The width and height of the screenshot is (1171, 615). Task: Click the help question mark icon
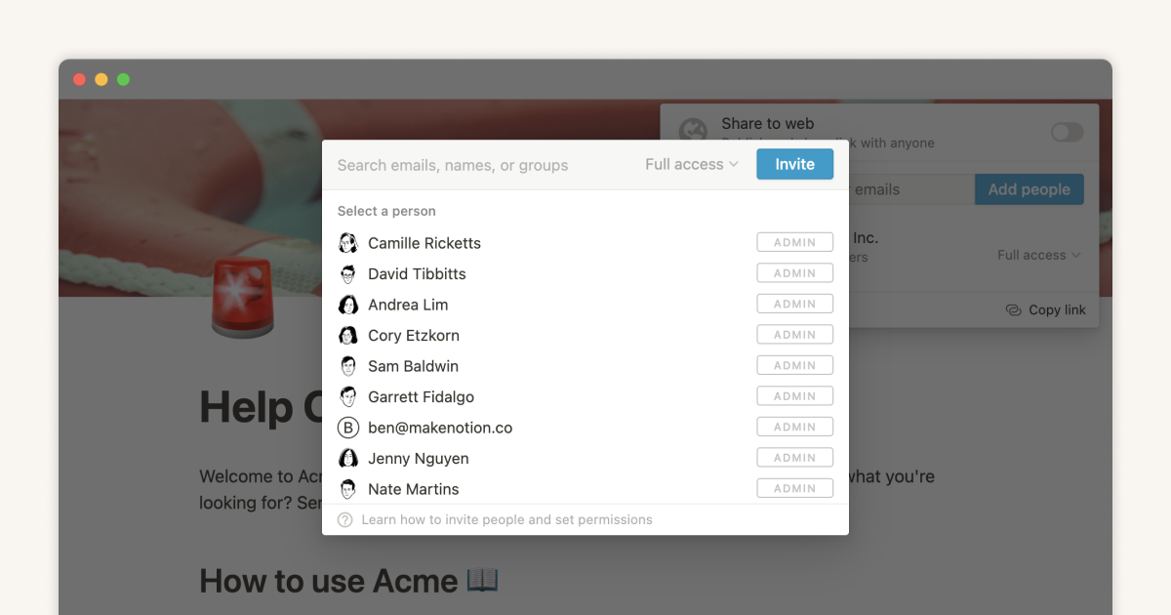344,520
